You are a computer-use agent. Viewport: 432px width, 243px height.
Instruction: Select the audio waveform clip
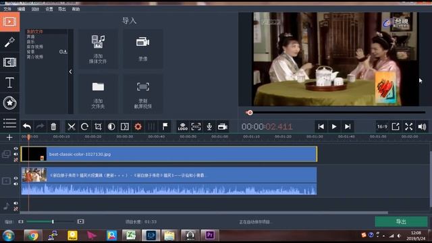click(169, 189)
